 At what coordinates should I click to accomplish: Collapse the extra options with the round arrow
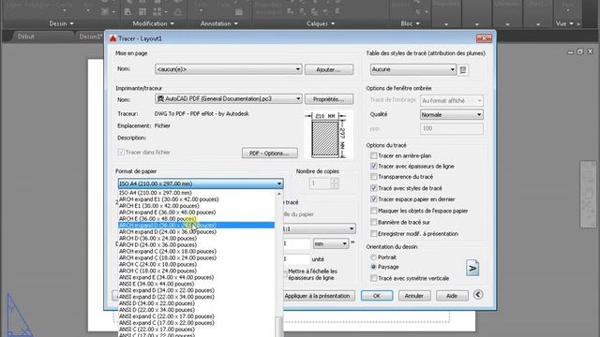pos(478,295)
